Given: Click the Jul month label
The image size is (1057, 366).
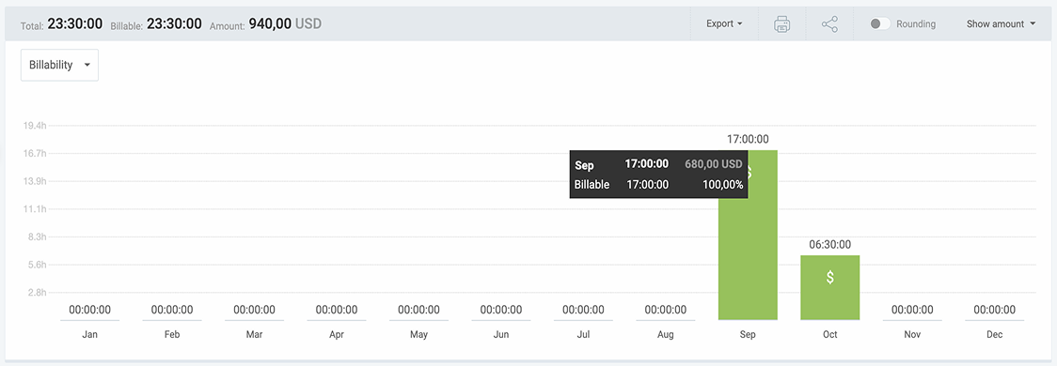Looking at the screenshot, I should 583,334.
